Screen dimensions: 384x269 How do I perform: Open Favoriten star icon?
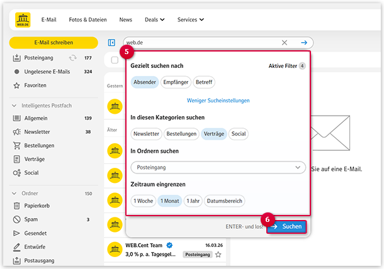coord(16,85)
